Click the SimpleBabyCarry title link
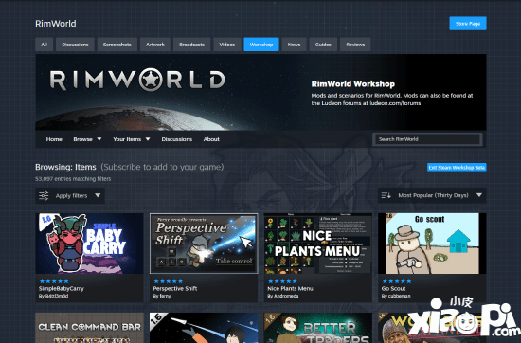521x343 pixels. (x=62, y=288)
